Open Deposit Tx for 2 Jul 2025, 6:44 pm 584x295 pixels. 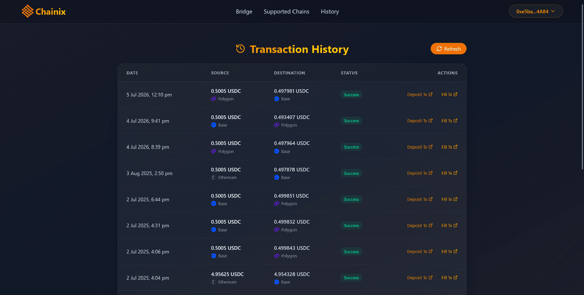point(420,199)
